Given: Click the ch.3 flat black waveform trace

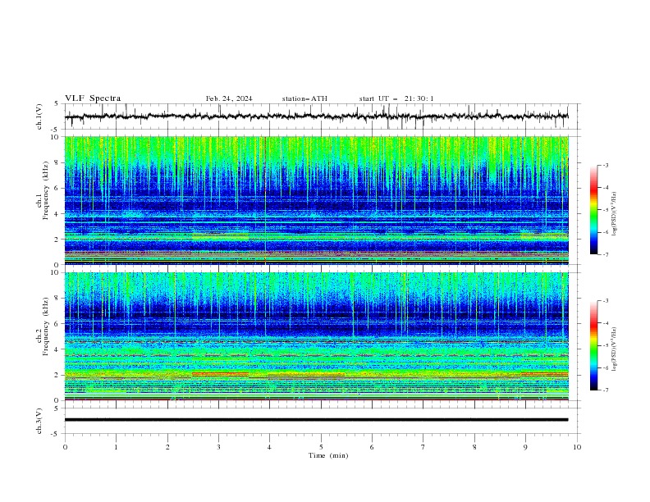Looking at the screenshot, I should tap(316, 420).
